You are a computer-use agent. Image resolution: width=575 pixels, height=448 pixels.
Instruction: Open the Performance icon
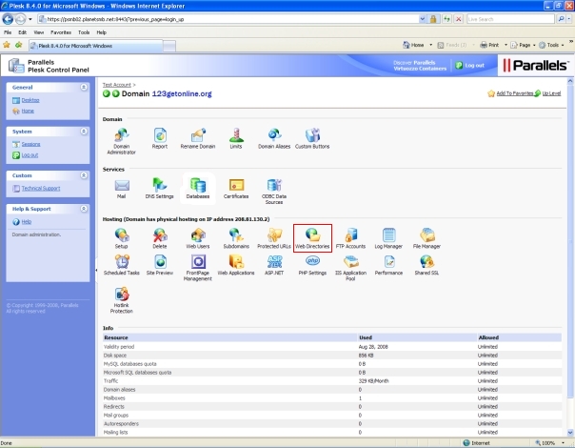pyautogui.click(x=388, y=265)
